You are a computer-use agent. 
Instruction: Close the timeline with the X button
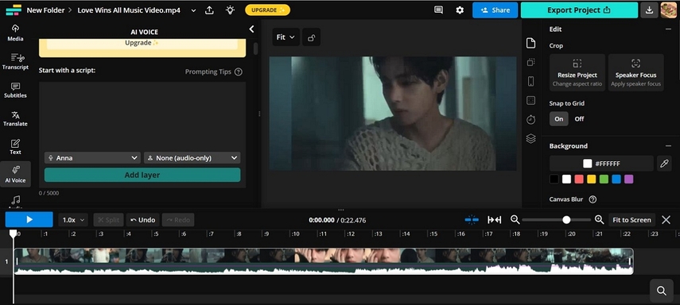[666, 220]
